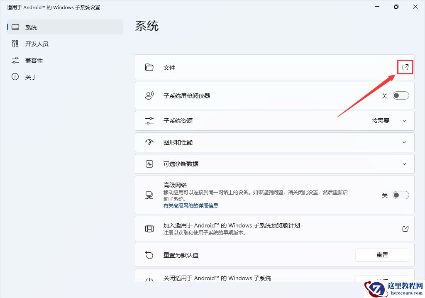Viewport: 425px width, 298px height.
Task: Open 文件 via the external link icon
Action: coord(405,67)
